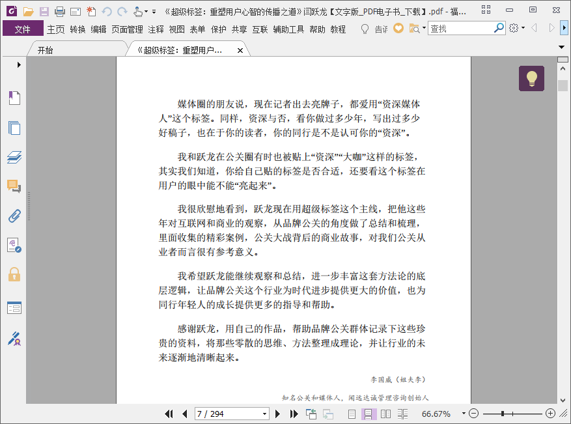Open the Layers panel icon
This screenshot has width=571, height=424.
pos(14,157)
